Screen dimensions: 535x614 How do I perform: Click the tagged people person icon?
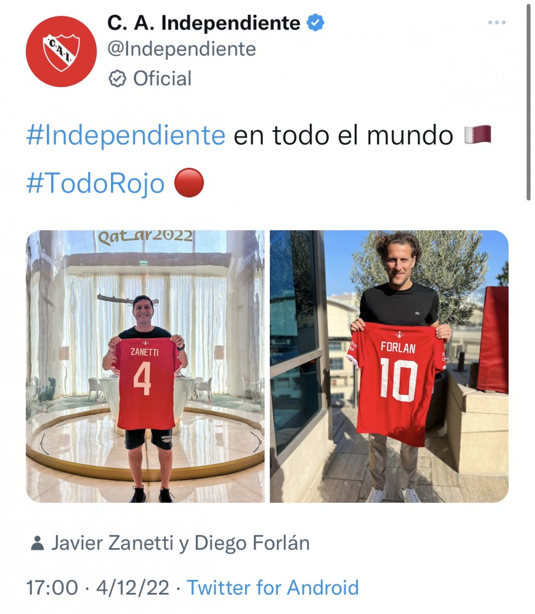37,543
